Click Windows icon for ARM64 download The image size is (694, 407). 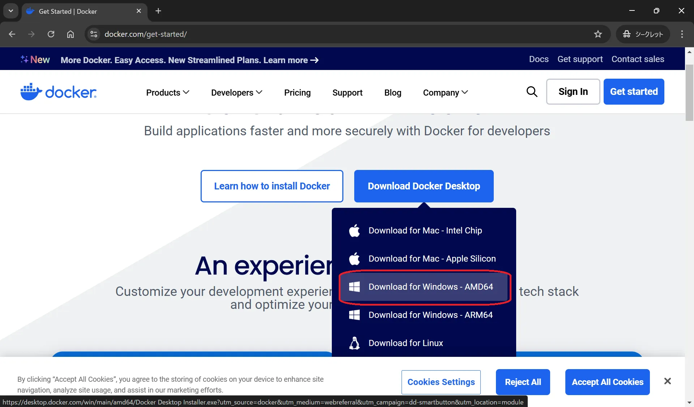point(354,315)
